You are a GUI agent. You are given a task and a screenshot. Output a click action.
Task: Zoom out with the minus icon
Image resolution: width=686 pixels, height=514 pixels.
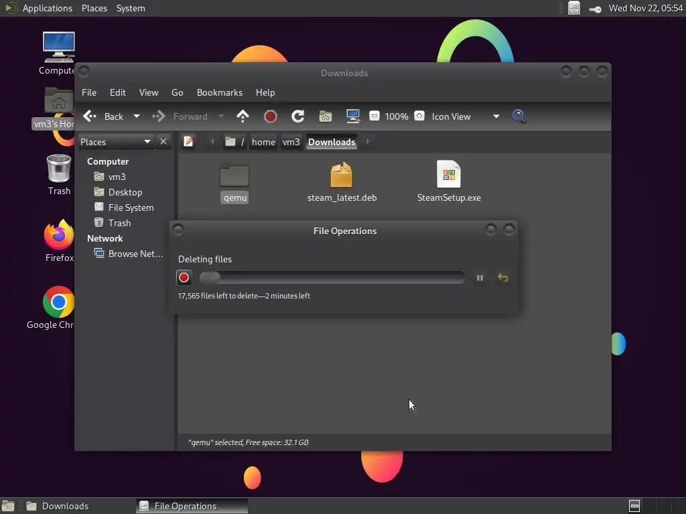tap(374, 116)
